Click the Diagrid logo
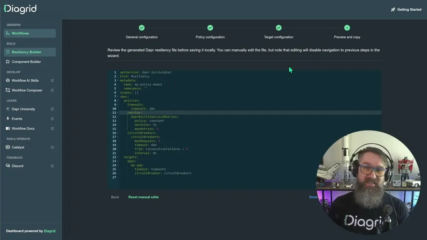Image resolution: width=427 pixels, height=240 pixels. click(20, 9)
